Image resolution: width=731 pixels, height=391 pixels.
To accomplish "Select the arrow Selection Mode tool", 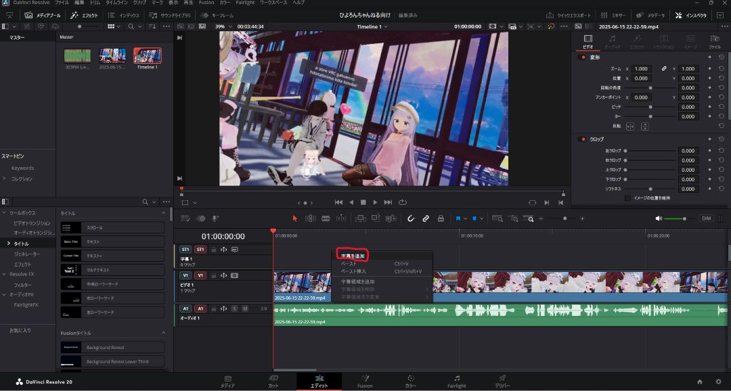I will [294, 218].
